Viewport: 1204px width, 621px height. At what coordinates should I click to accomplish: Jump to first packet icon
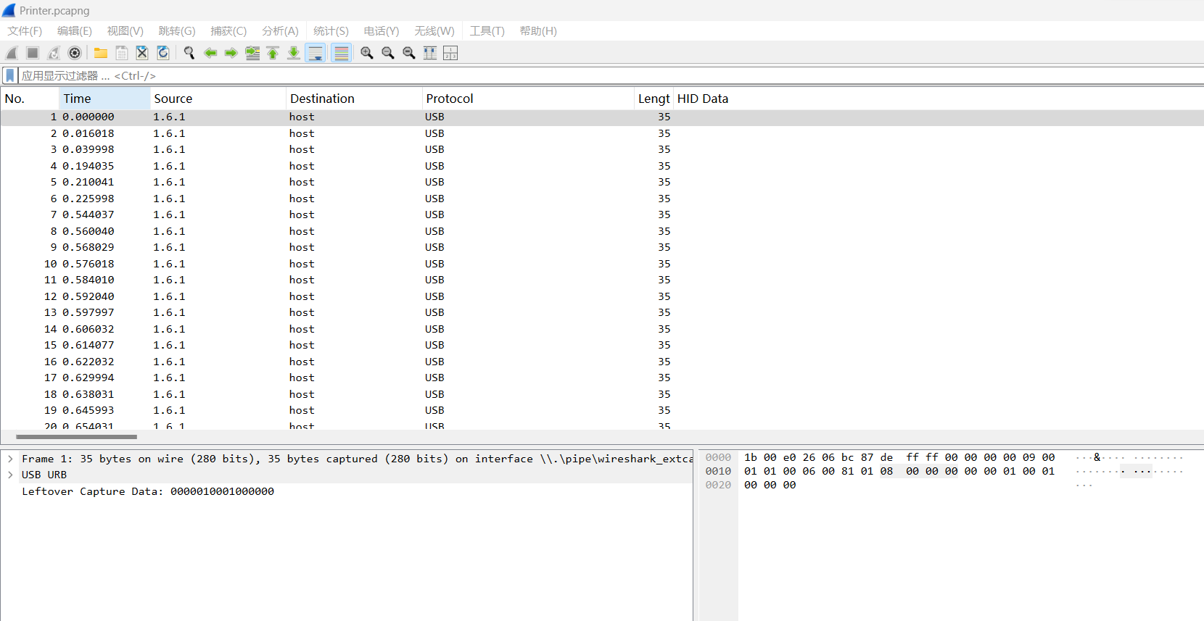coord(273,53)
